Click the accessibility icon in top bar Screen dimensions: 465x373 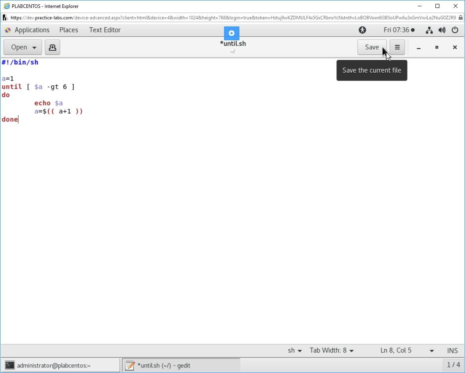click(362, 30)
